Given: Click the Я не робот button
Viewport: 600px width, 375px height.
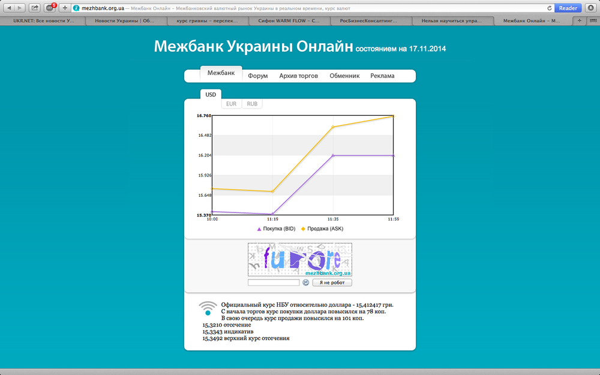Looking at the screenshot, I should tap(332, 283).
